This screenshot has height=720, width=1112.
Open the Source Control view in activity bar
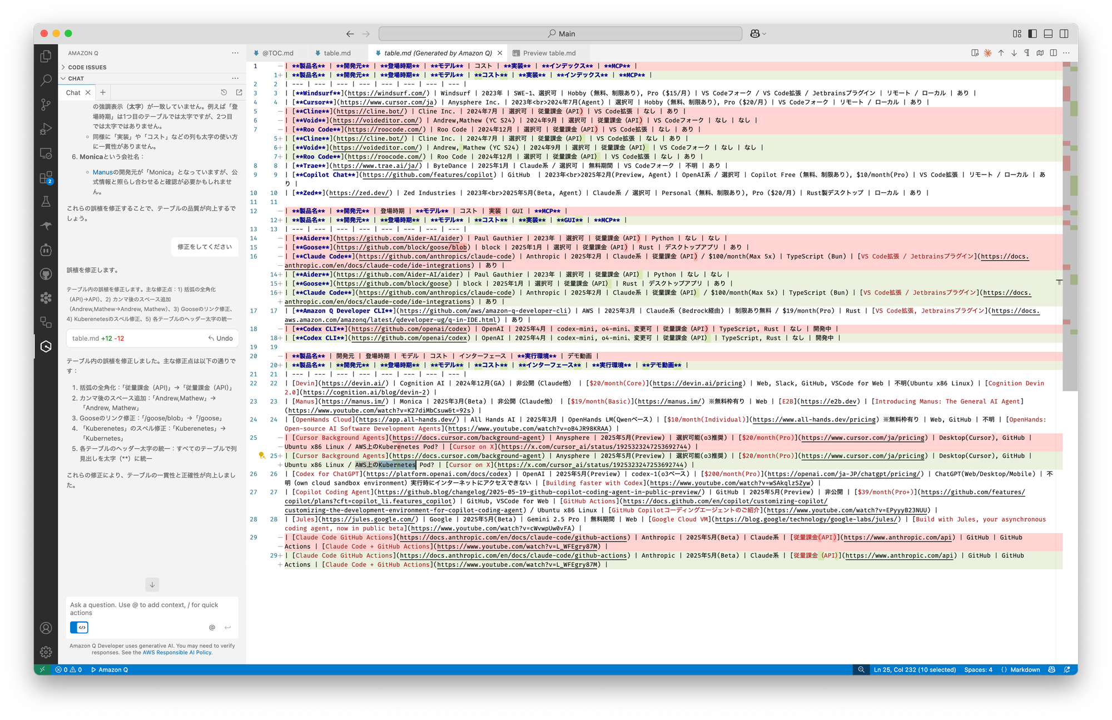(x=46, y=105)
